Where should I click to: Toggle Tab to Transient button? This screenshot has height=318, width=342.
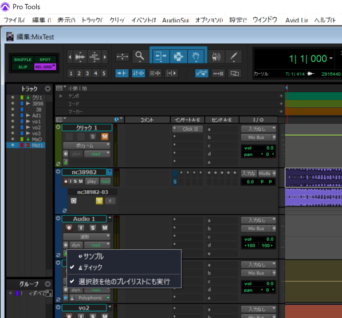[121, 73]
